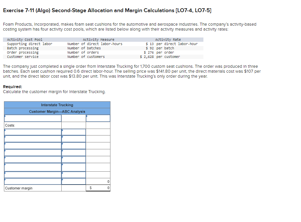The image size is (301, 222).
Task: Select the computed 0 subtotal cell
Action: pyautogui.click(x=98, y=181)
